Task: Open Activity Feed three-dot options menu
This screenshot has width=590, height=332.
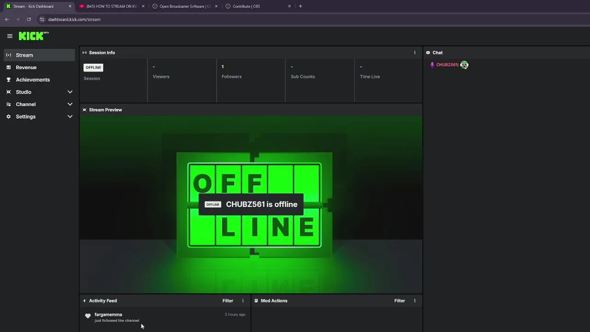Action: (x=243, y=301)
